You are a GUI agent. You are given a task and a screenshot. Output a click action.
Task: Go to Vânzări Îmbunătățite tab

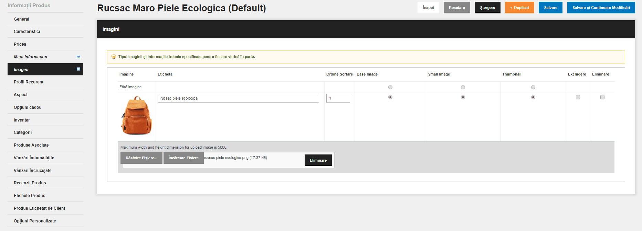tap(45, 158)
